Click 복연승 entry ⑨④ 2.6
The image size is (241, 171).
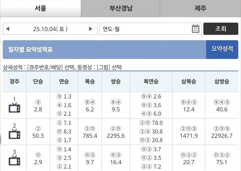[151, 96]
